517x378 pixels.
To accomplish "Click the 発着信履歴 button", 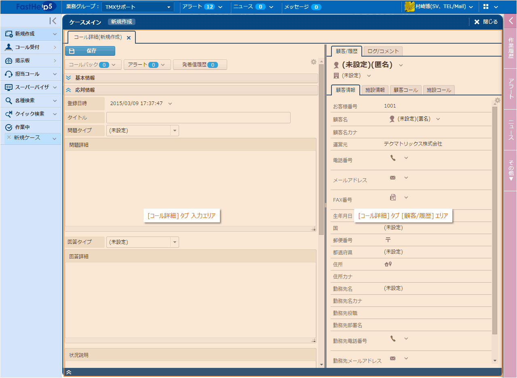I will 200,65.
